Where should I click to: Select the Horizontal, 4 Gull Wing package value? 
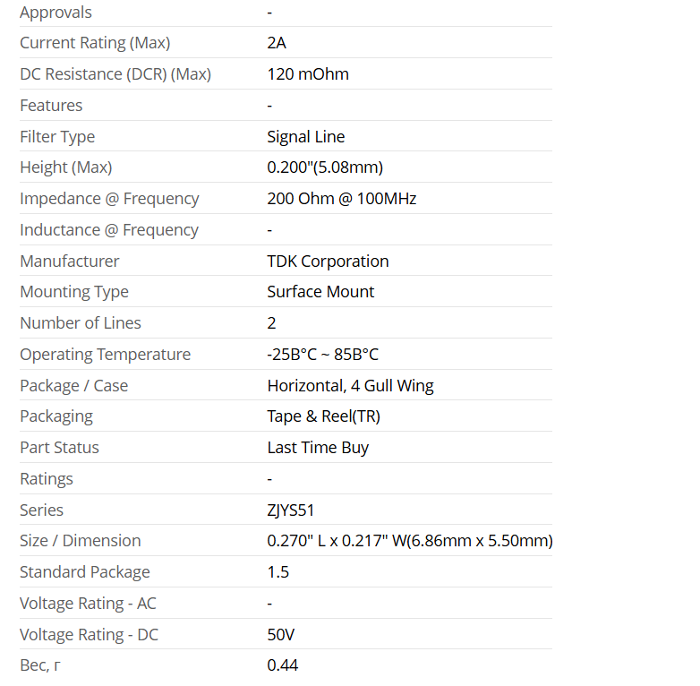[x=350, y=386]
